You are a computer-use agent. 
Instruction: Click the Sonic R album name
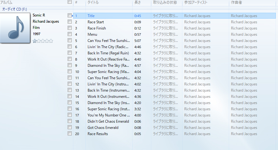pos(39,15)
